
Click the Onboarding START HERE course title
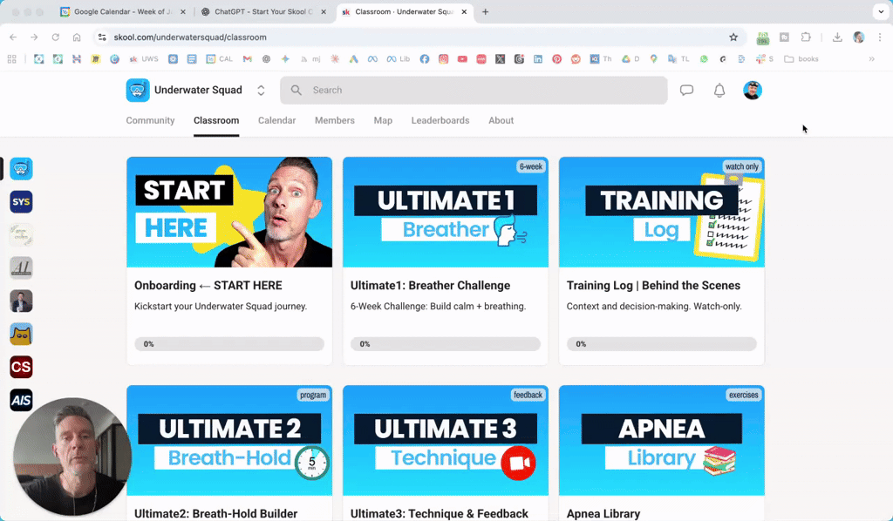tap(208, 286)
